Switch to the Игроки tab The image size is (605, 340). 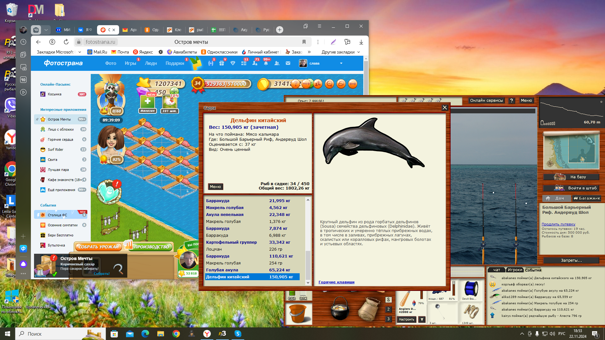[x=515, y=270]
